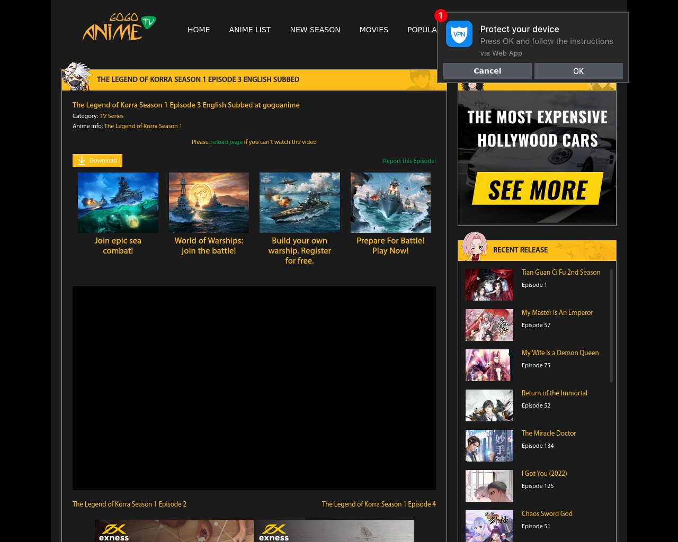The width and height of the screenshot is (678, 542).
Task: Click 'Build your own warship. Register for free.'
Action: pos(300,250)
